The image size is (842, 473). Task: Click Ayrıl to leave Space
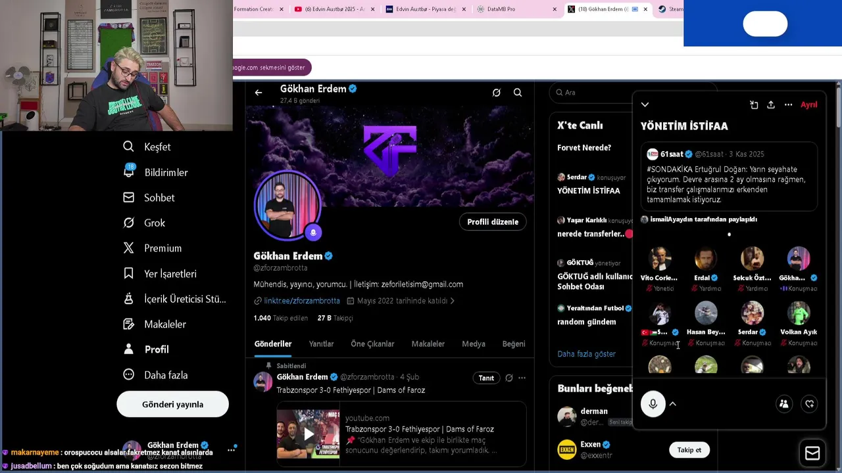pos(808,104)
